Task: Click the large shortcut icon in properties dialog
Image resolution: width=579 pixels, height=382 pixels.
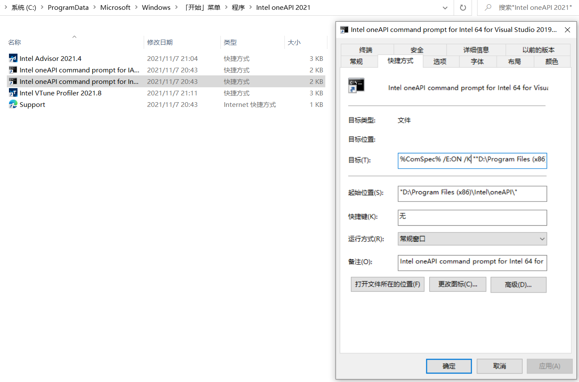Action: click(356, 86)
